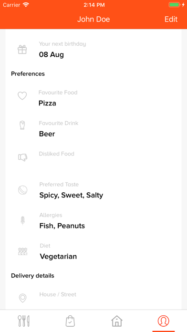Select the Pizza favourite food entry
Viewport: 187px width, 332px height.
point(47,104)
